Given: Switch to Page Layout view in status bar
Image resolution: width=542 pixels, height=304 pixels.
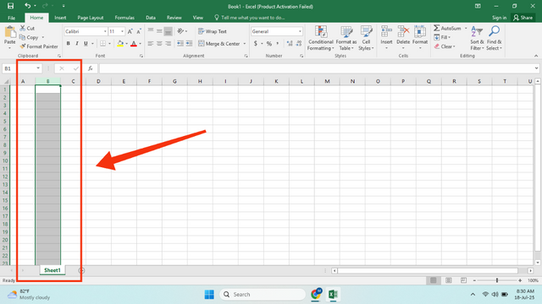Looking at the screenshot, I should [x=448, y=280].
